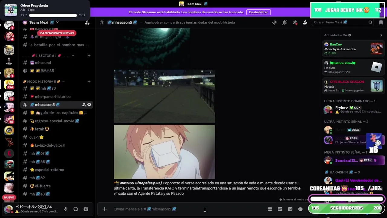Open the Threads icon in channel header
This screenshot has width=387, height=218.
(275, 22)
